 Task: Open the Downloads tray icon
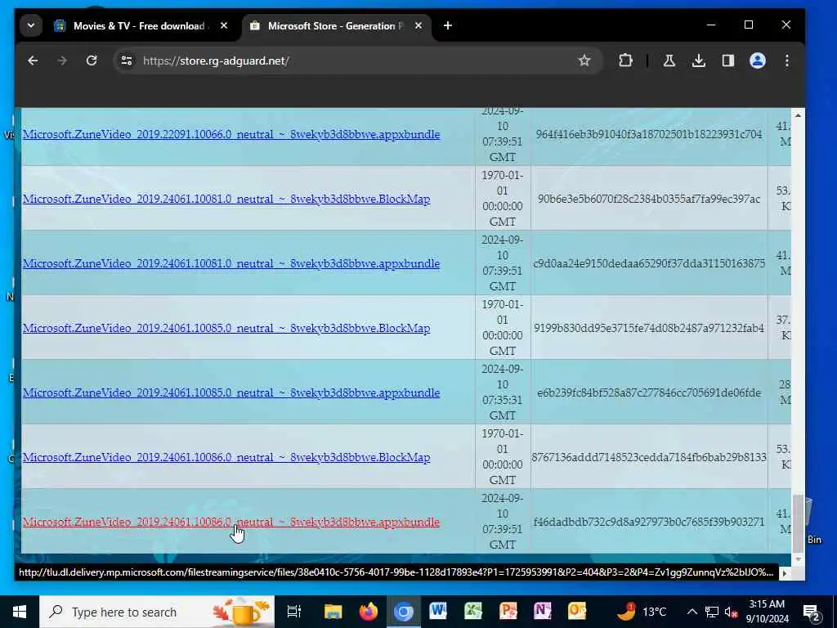698,61
